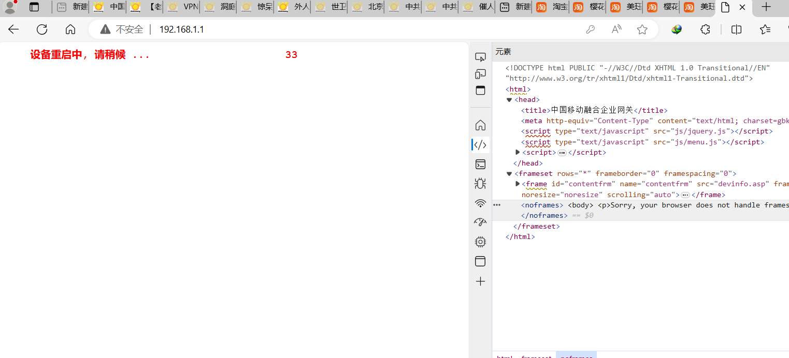Open the Memory chip icon
Screen dimensions: 789x358
pyautogui.click(x=480, y=242)
